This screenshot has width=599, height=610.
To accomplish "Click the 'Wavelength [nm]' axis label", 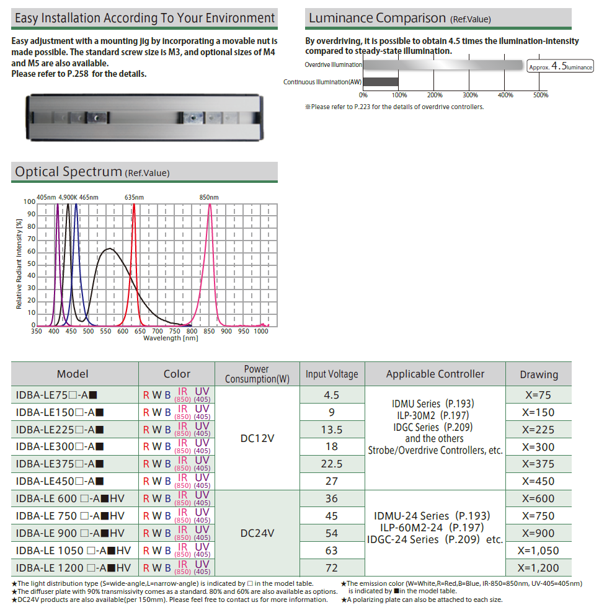I will [x=171, y=338].
